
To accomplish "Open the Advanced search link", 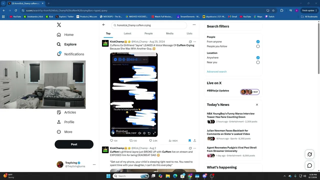I will pyautogui.click(x=217, y=72).
